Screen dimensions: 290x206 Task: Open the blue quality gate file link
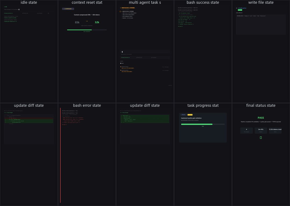point(242,8)
